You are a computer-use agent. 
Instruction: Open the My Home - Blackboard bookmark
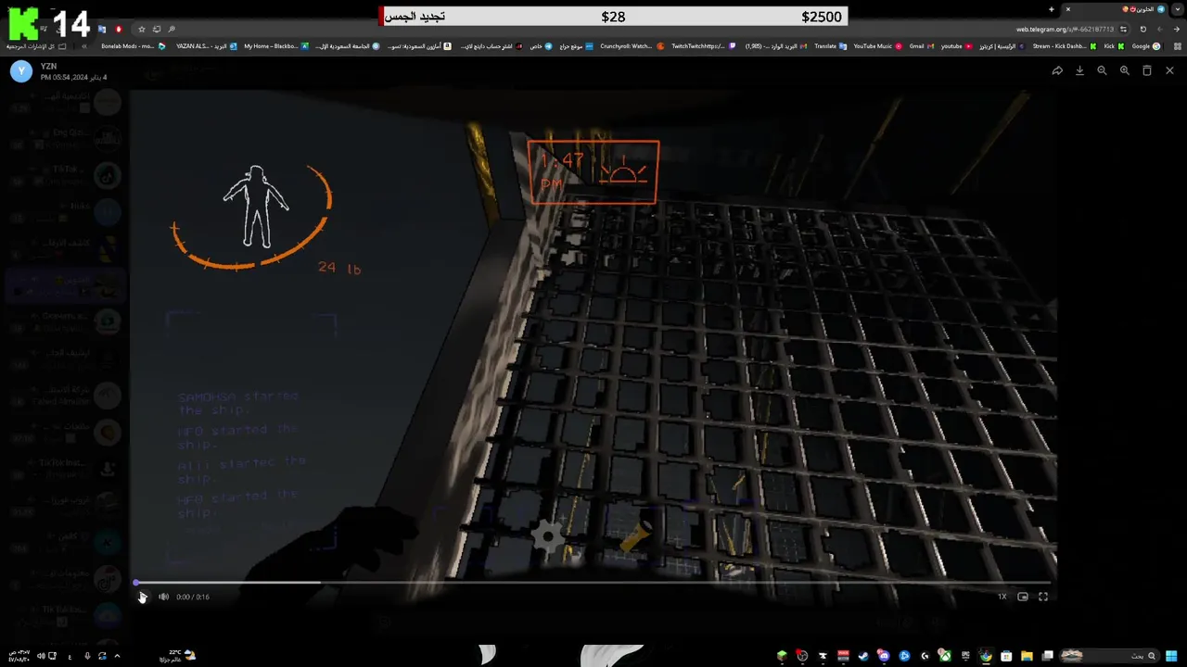(x=276, y=45)
